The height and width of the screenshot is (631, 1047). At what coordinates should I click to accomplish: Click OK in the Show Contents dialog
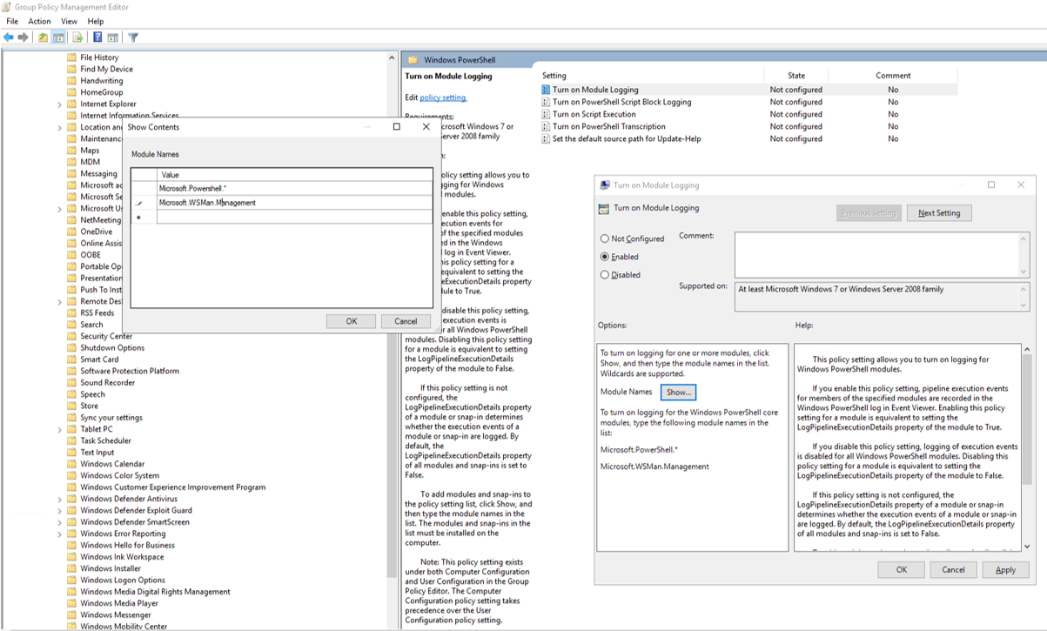pyautogui.click(x=352, y=321)
